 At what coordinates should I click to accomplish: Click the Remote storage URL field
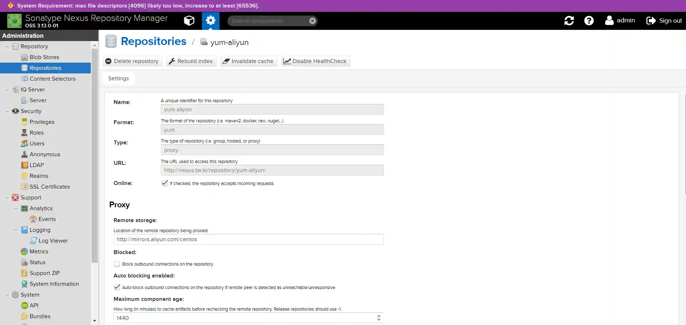248,239
